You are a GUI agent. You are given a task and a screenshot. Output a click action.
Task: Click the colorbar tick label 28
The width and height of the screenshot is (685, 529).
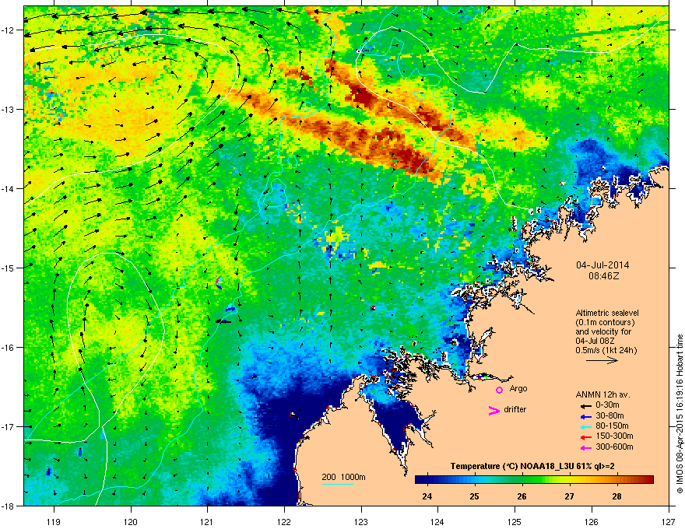(616, 496)
